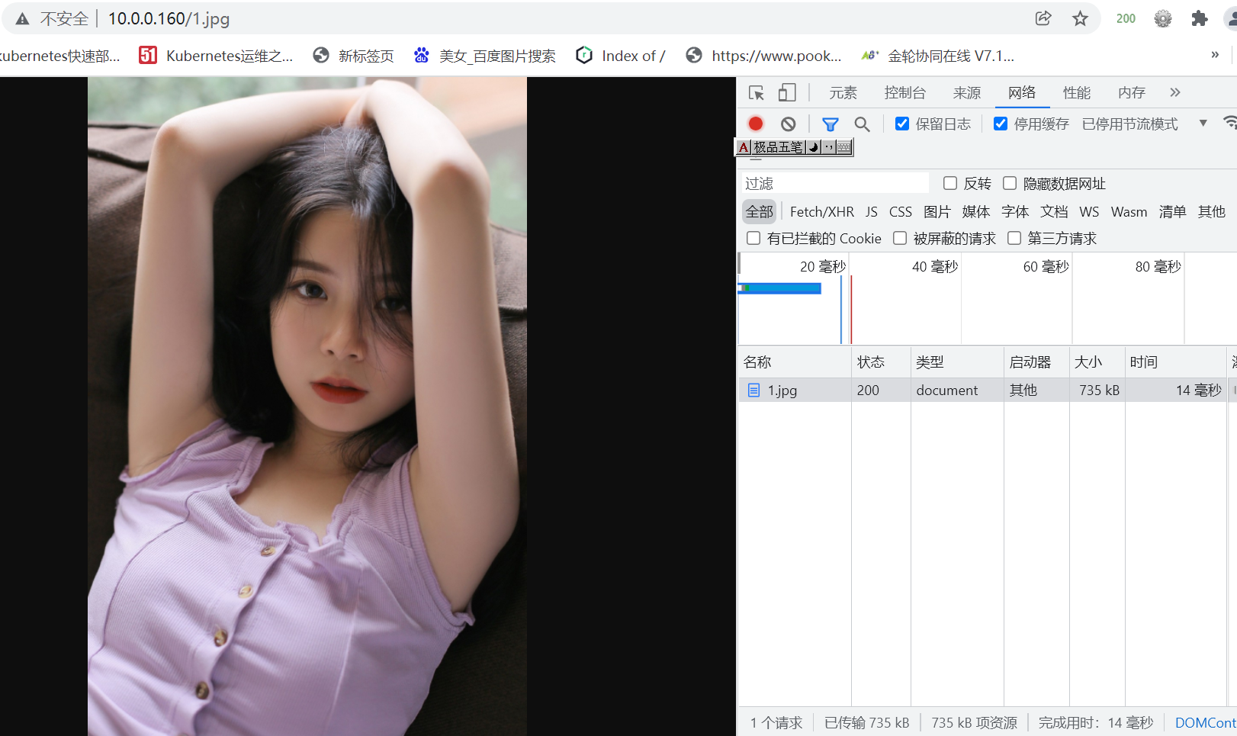
Task: Select the inspect element cursor tool
Action: (x=756, y=92)
